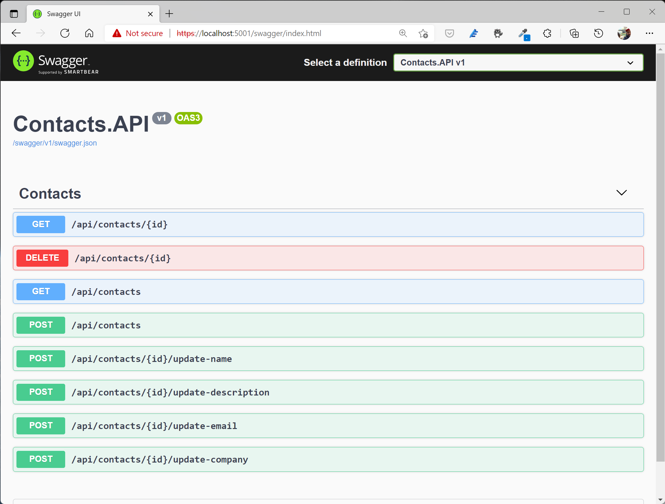Expand GET /api/contacts/{id} operation
This screenshot has width=665, height=504.
point(328,224)
